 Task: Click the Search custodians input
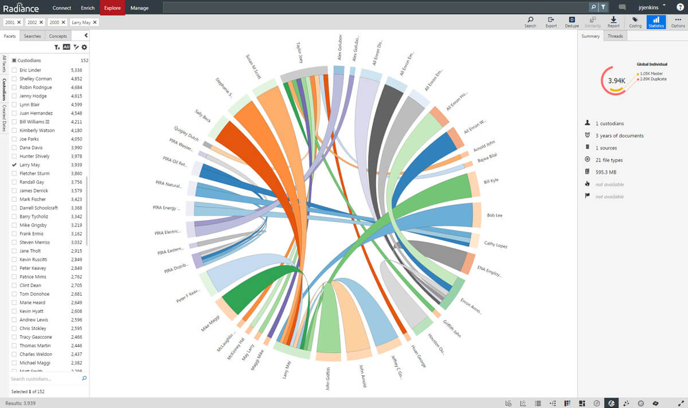point(45,379)
